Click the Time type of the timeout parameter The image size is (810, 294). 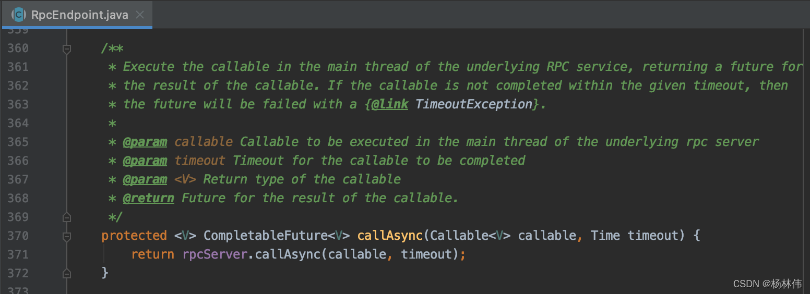click(x=605, y=236)
